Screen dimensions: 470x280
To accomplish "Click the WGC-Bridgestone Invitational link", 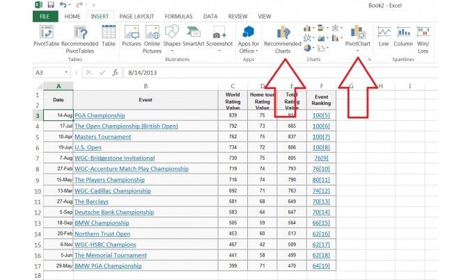I will click(115, 158).
